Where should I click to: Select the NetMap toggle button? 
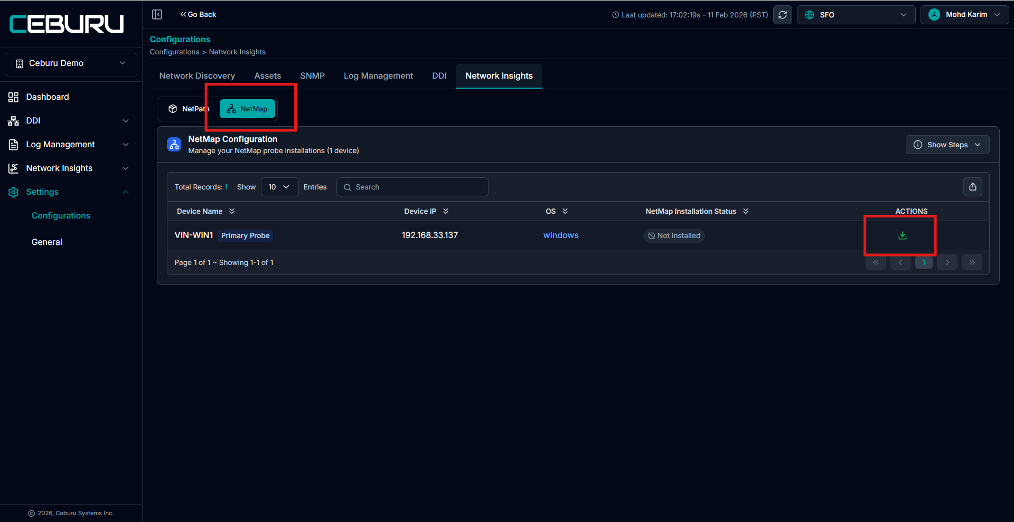(x=247, y=109)
